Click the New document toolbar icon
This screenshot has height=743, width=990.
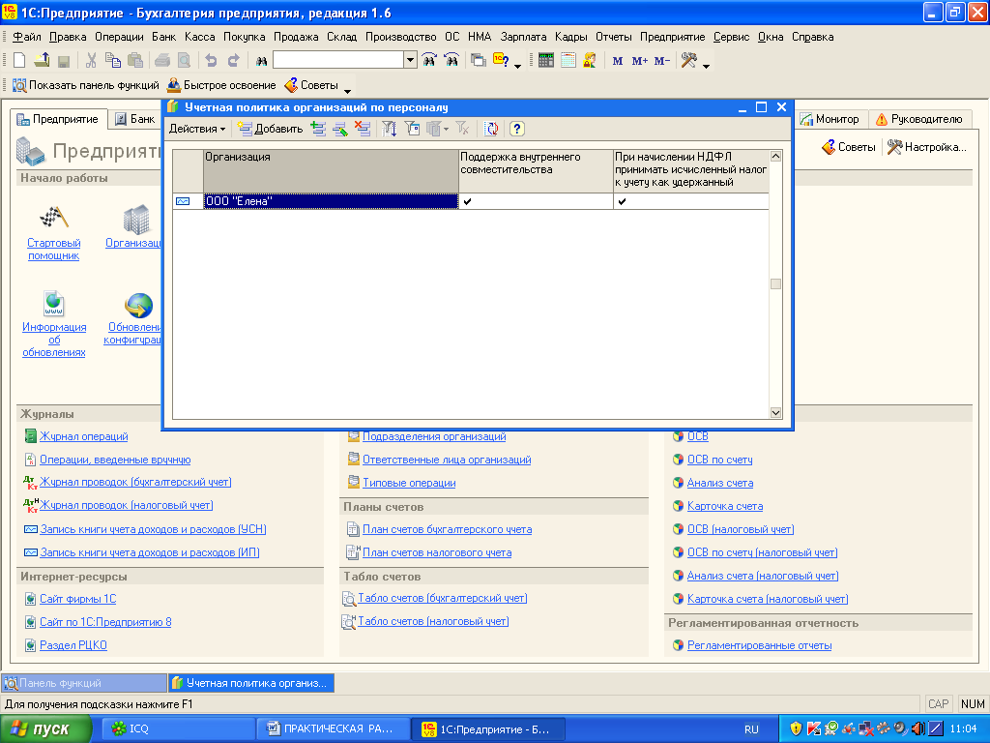[x=19, y=61]
